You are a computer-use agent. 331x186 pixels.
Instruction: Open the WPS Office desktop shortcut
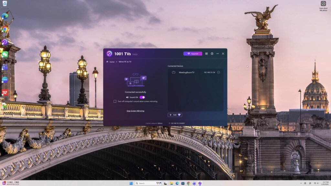pos(5,93)
